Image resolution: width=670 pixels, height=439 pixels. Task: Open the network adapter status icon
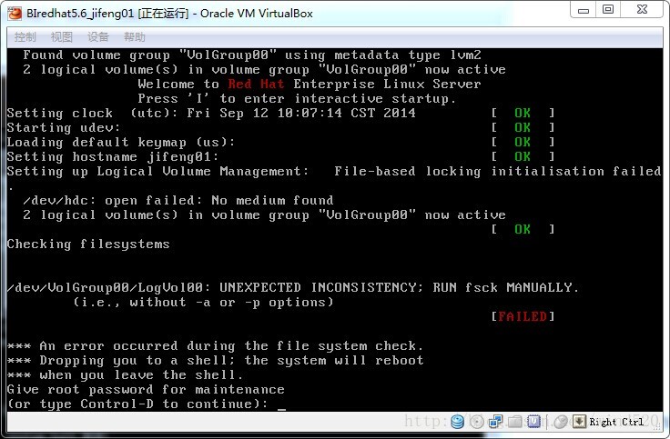pyautogui.click(x=496, y=422)
